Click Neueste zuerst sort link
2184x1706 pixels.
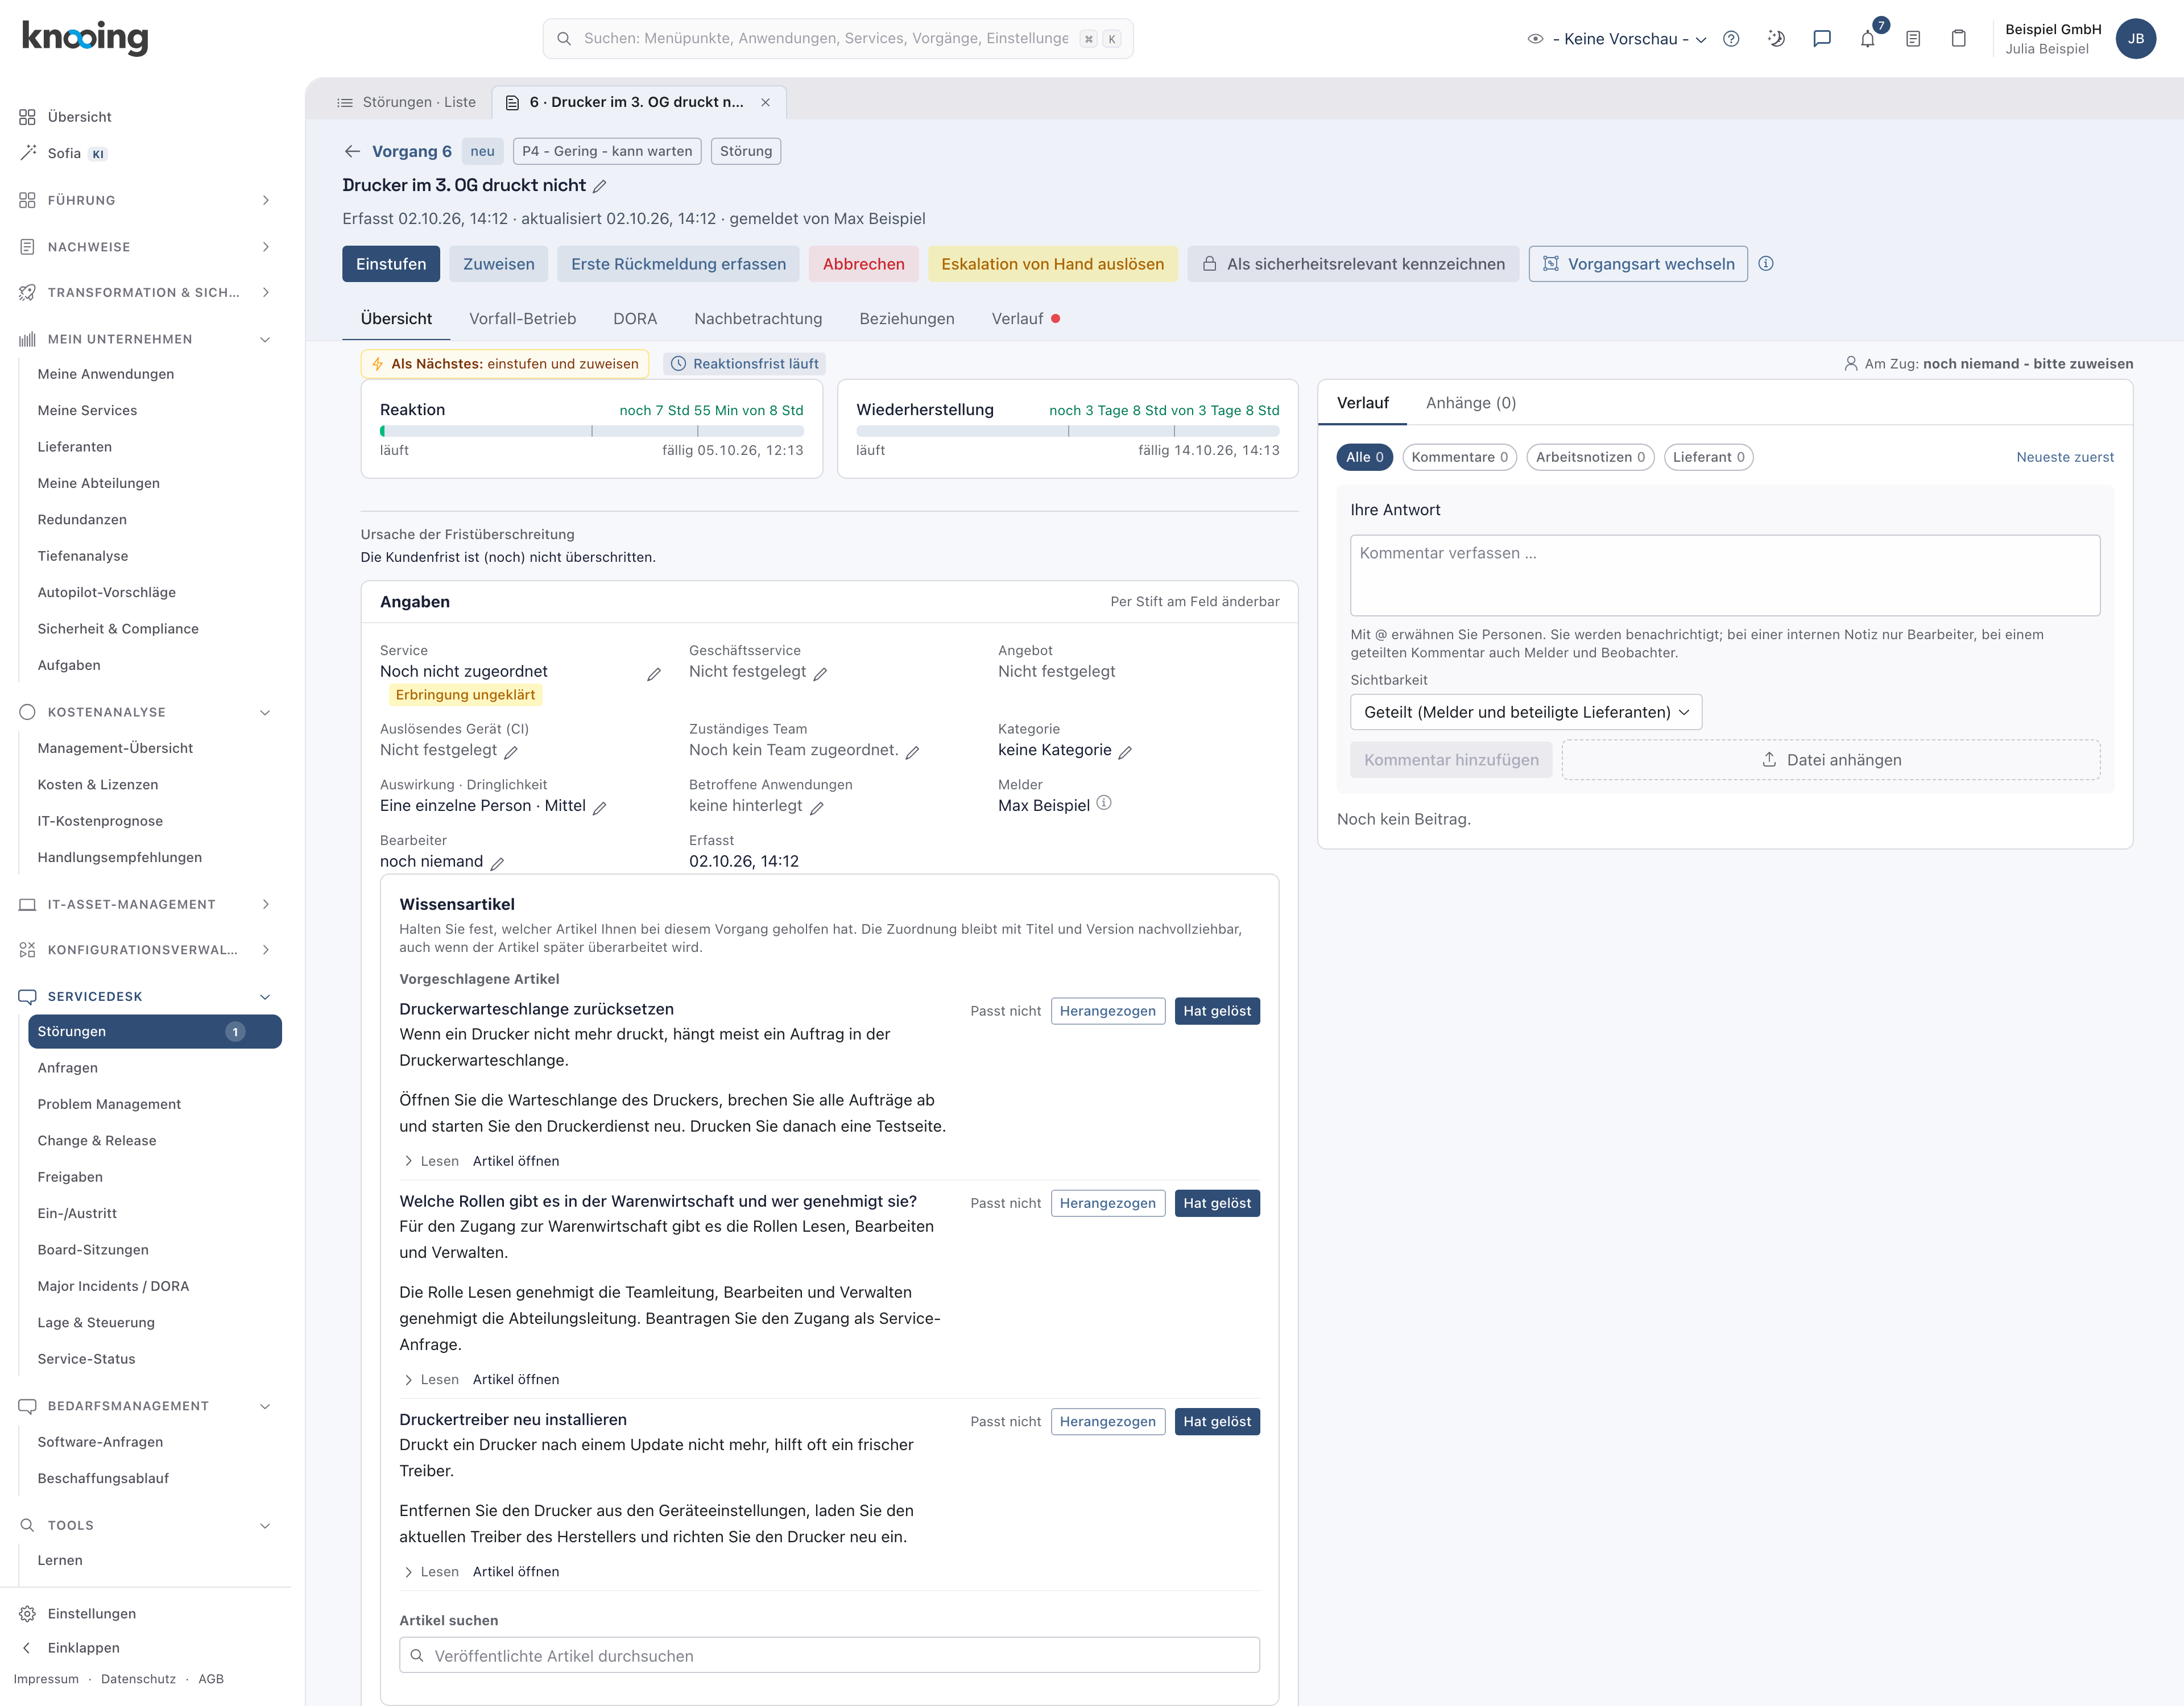click(2064, 457)
